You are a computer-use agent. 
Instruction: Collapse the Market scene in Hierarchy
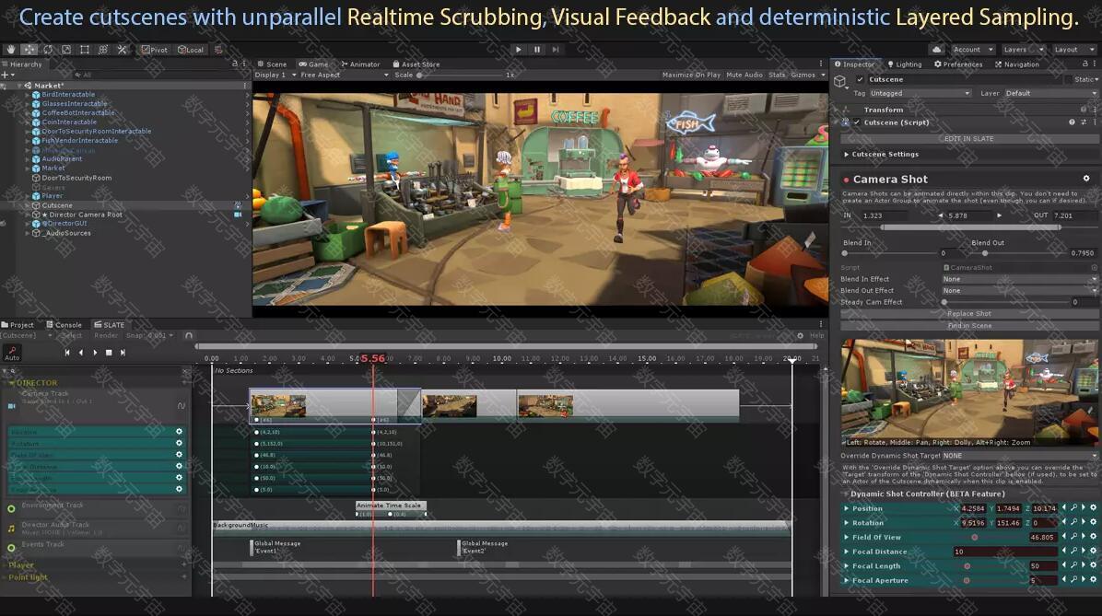tap(19, 86)
